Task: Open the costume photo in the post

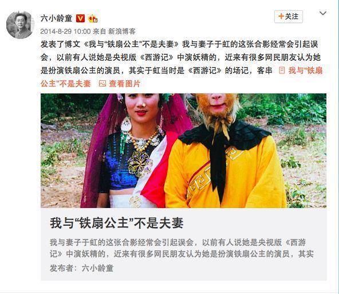Action: coord(184,151)
